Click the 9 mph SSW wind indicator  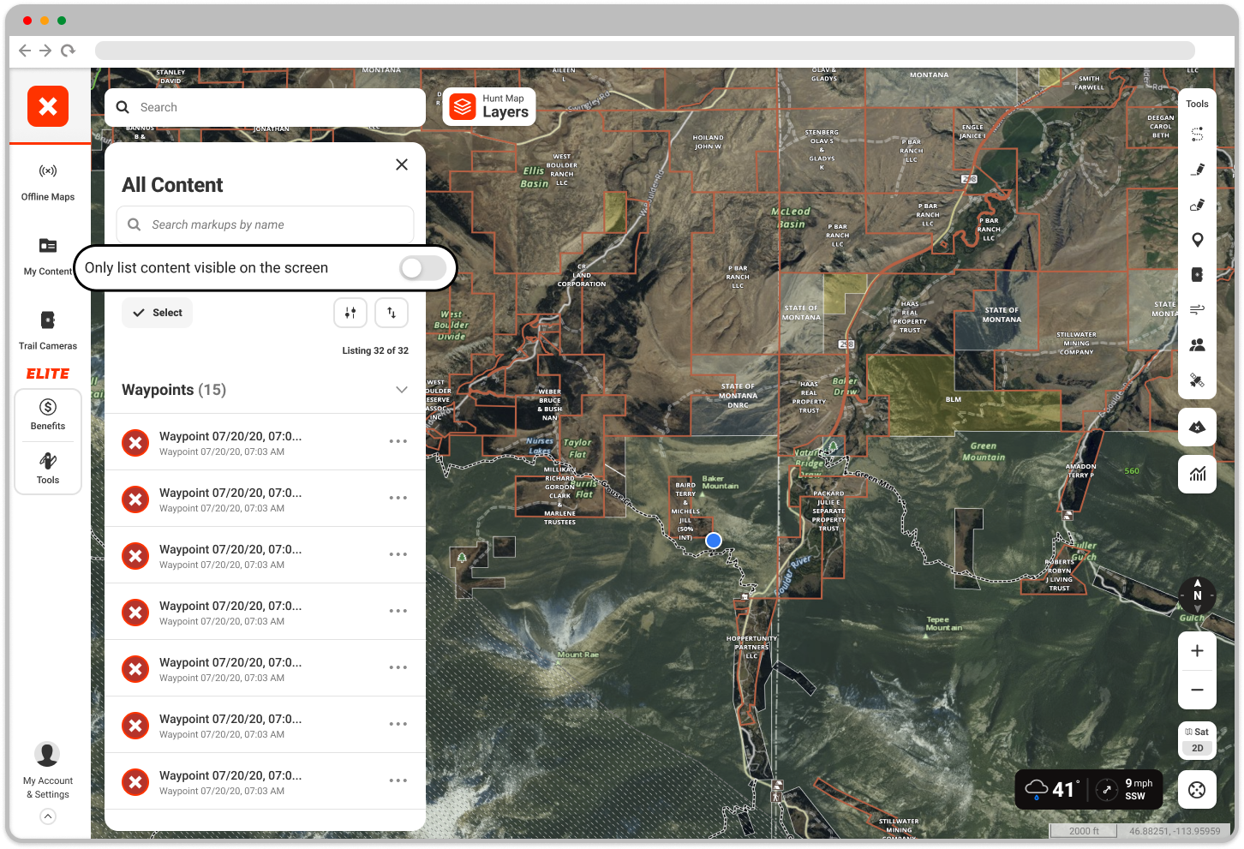[x=1127, y=789]
